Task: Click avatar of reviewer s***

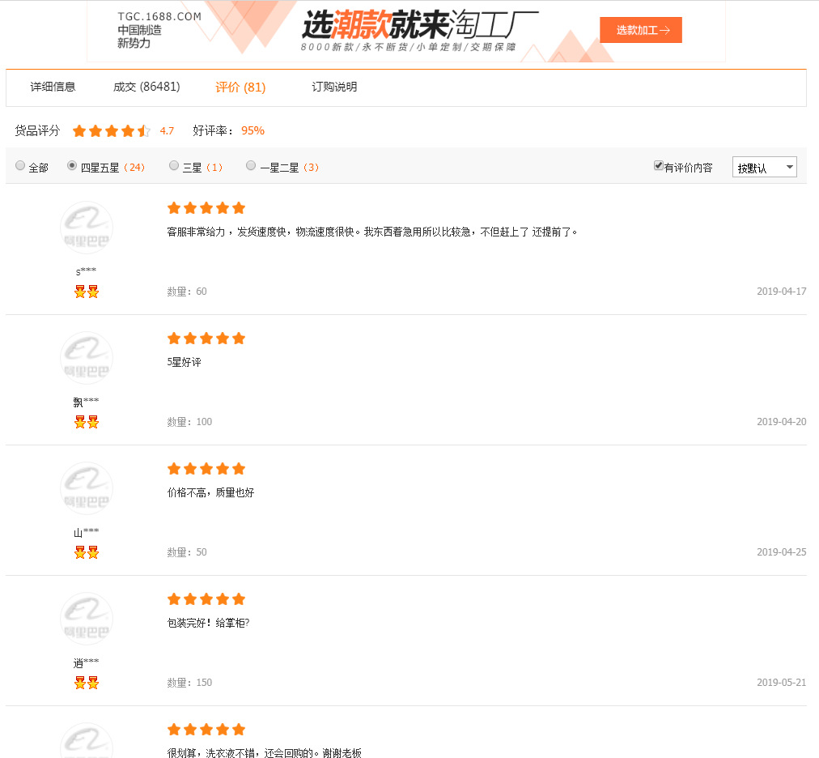Action: [x=86, y=228]
